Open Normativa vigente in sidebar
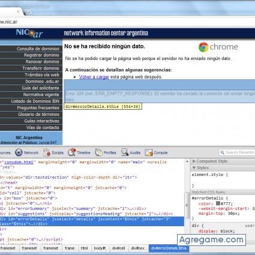This screenshot has width=255, height=255. [x=41, y=95]
